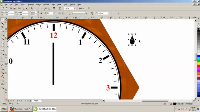Click the black fill indicator in status bar

pyautogui.click(x=174, y=104)
